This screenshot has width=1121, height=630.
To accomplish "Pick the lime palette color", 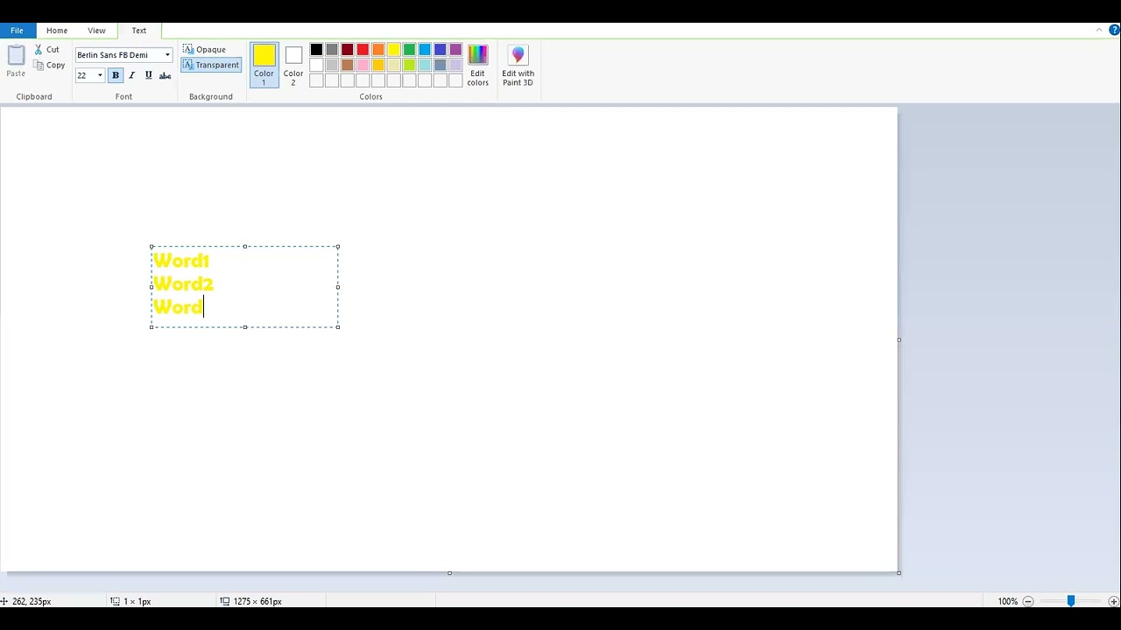I will tap(409, 66).
